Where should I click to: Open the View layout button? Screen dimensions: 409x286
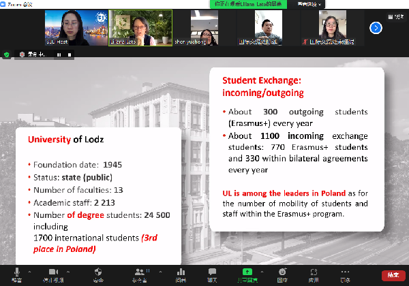[x=395, y=17]
